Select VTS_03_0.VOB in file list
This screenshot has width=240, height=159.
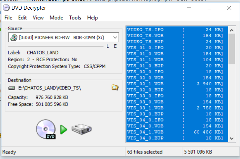(177, 102)
